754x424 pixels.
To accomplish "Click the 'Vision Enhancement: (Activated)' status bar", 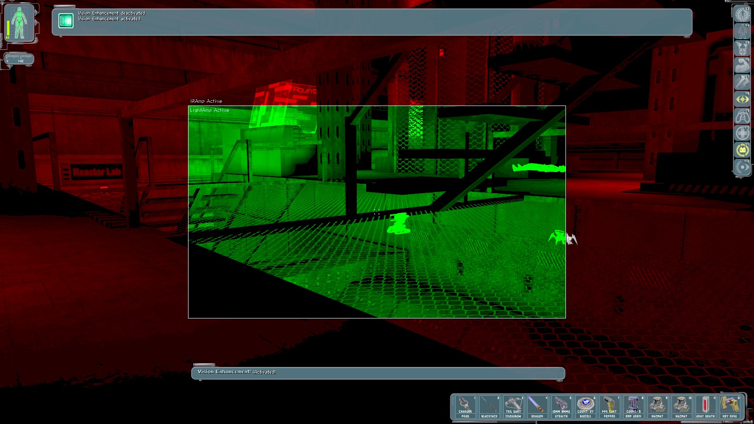I will pyautogui.click(x=378, y=373).
